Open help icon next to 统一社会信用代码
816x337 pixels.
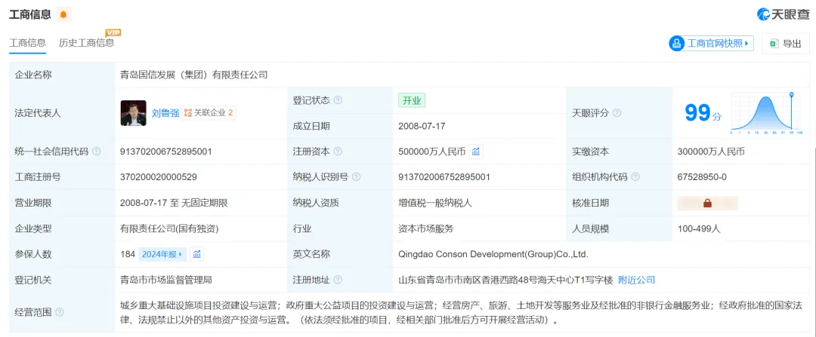tap(96, 152)
